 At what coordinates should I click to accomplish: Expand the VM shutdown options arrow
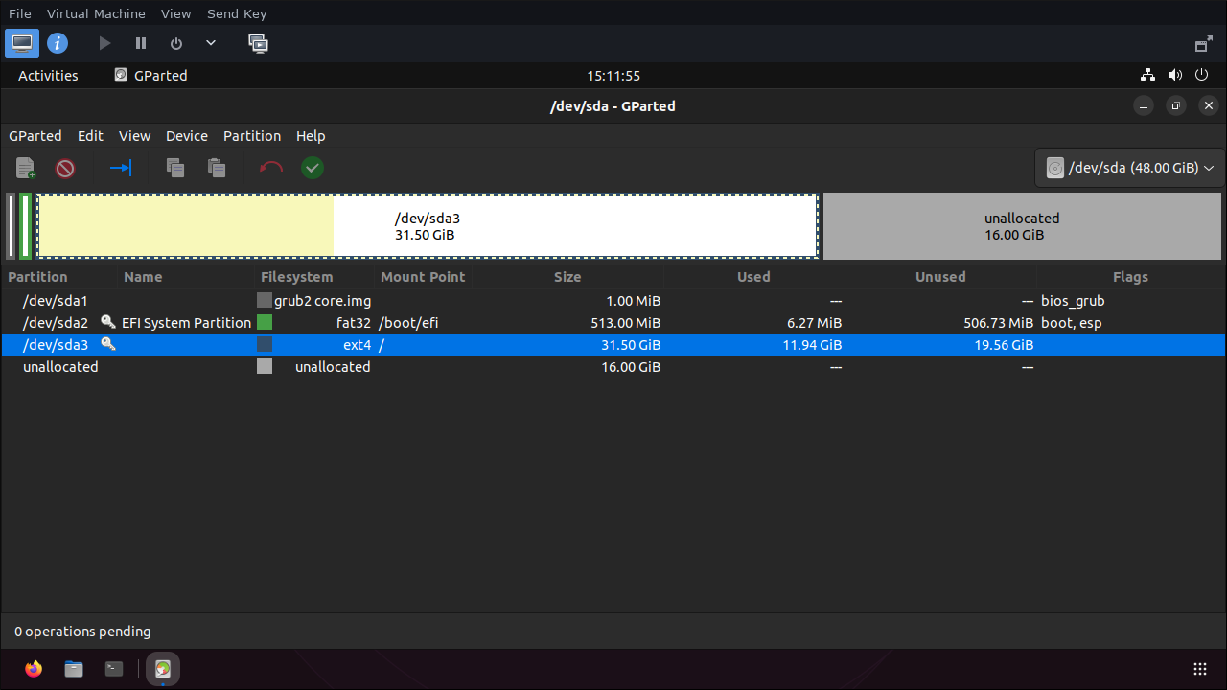211,43
